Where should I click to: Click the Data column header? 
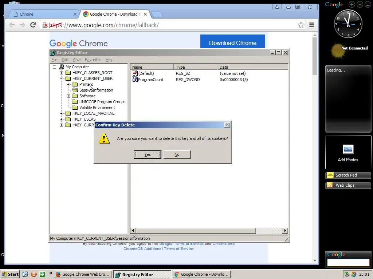253,67
